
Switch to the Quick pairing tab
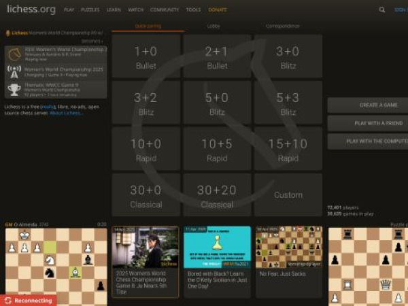point(148,26)
